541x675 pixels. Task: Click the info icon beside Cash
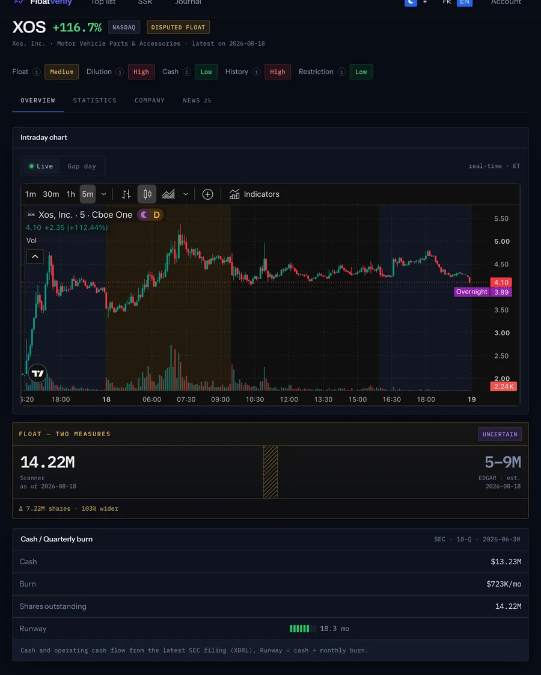[186, 72]
